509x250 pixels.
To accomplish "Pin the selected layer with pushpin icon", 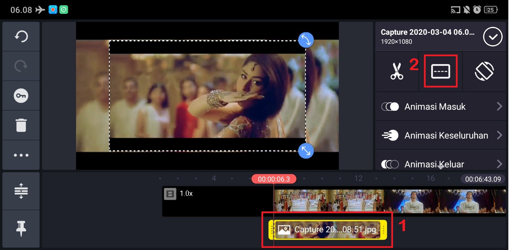I will [21, 229].
